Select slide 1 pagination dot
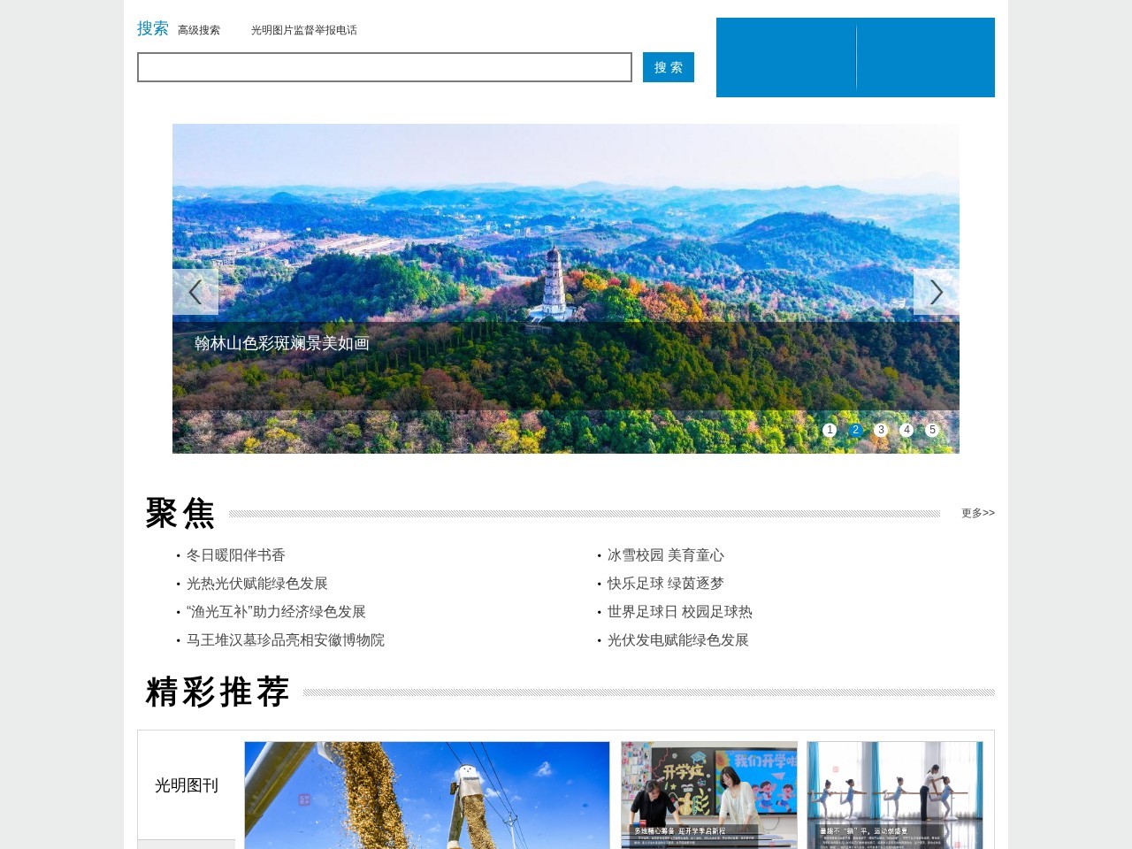 pyautogui.click(x=829, y=430)
